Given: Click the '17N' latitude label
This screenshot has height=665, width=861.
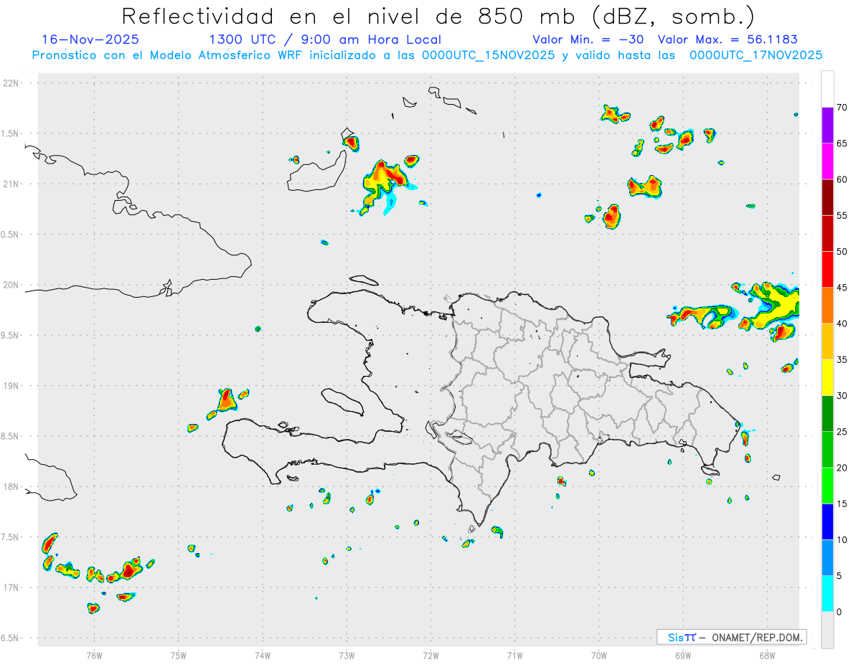Looking at the screenshot, I should [x=12, y=588].
